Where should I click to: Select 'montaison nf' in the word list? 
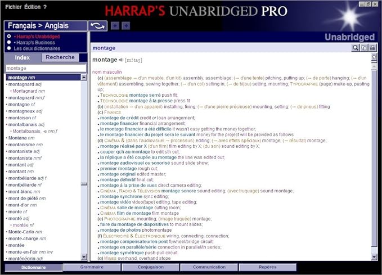pos(22,118)
